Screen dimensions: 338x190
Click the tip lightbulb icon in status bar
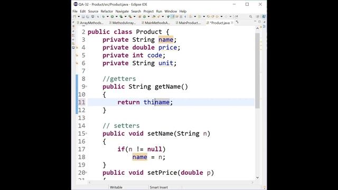264,187
